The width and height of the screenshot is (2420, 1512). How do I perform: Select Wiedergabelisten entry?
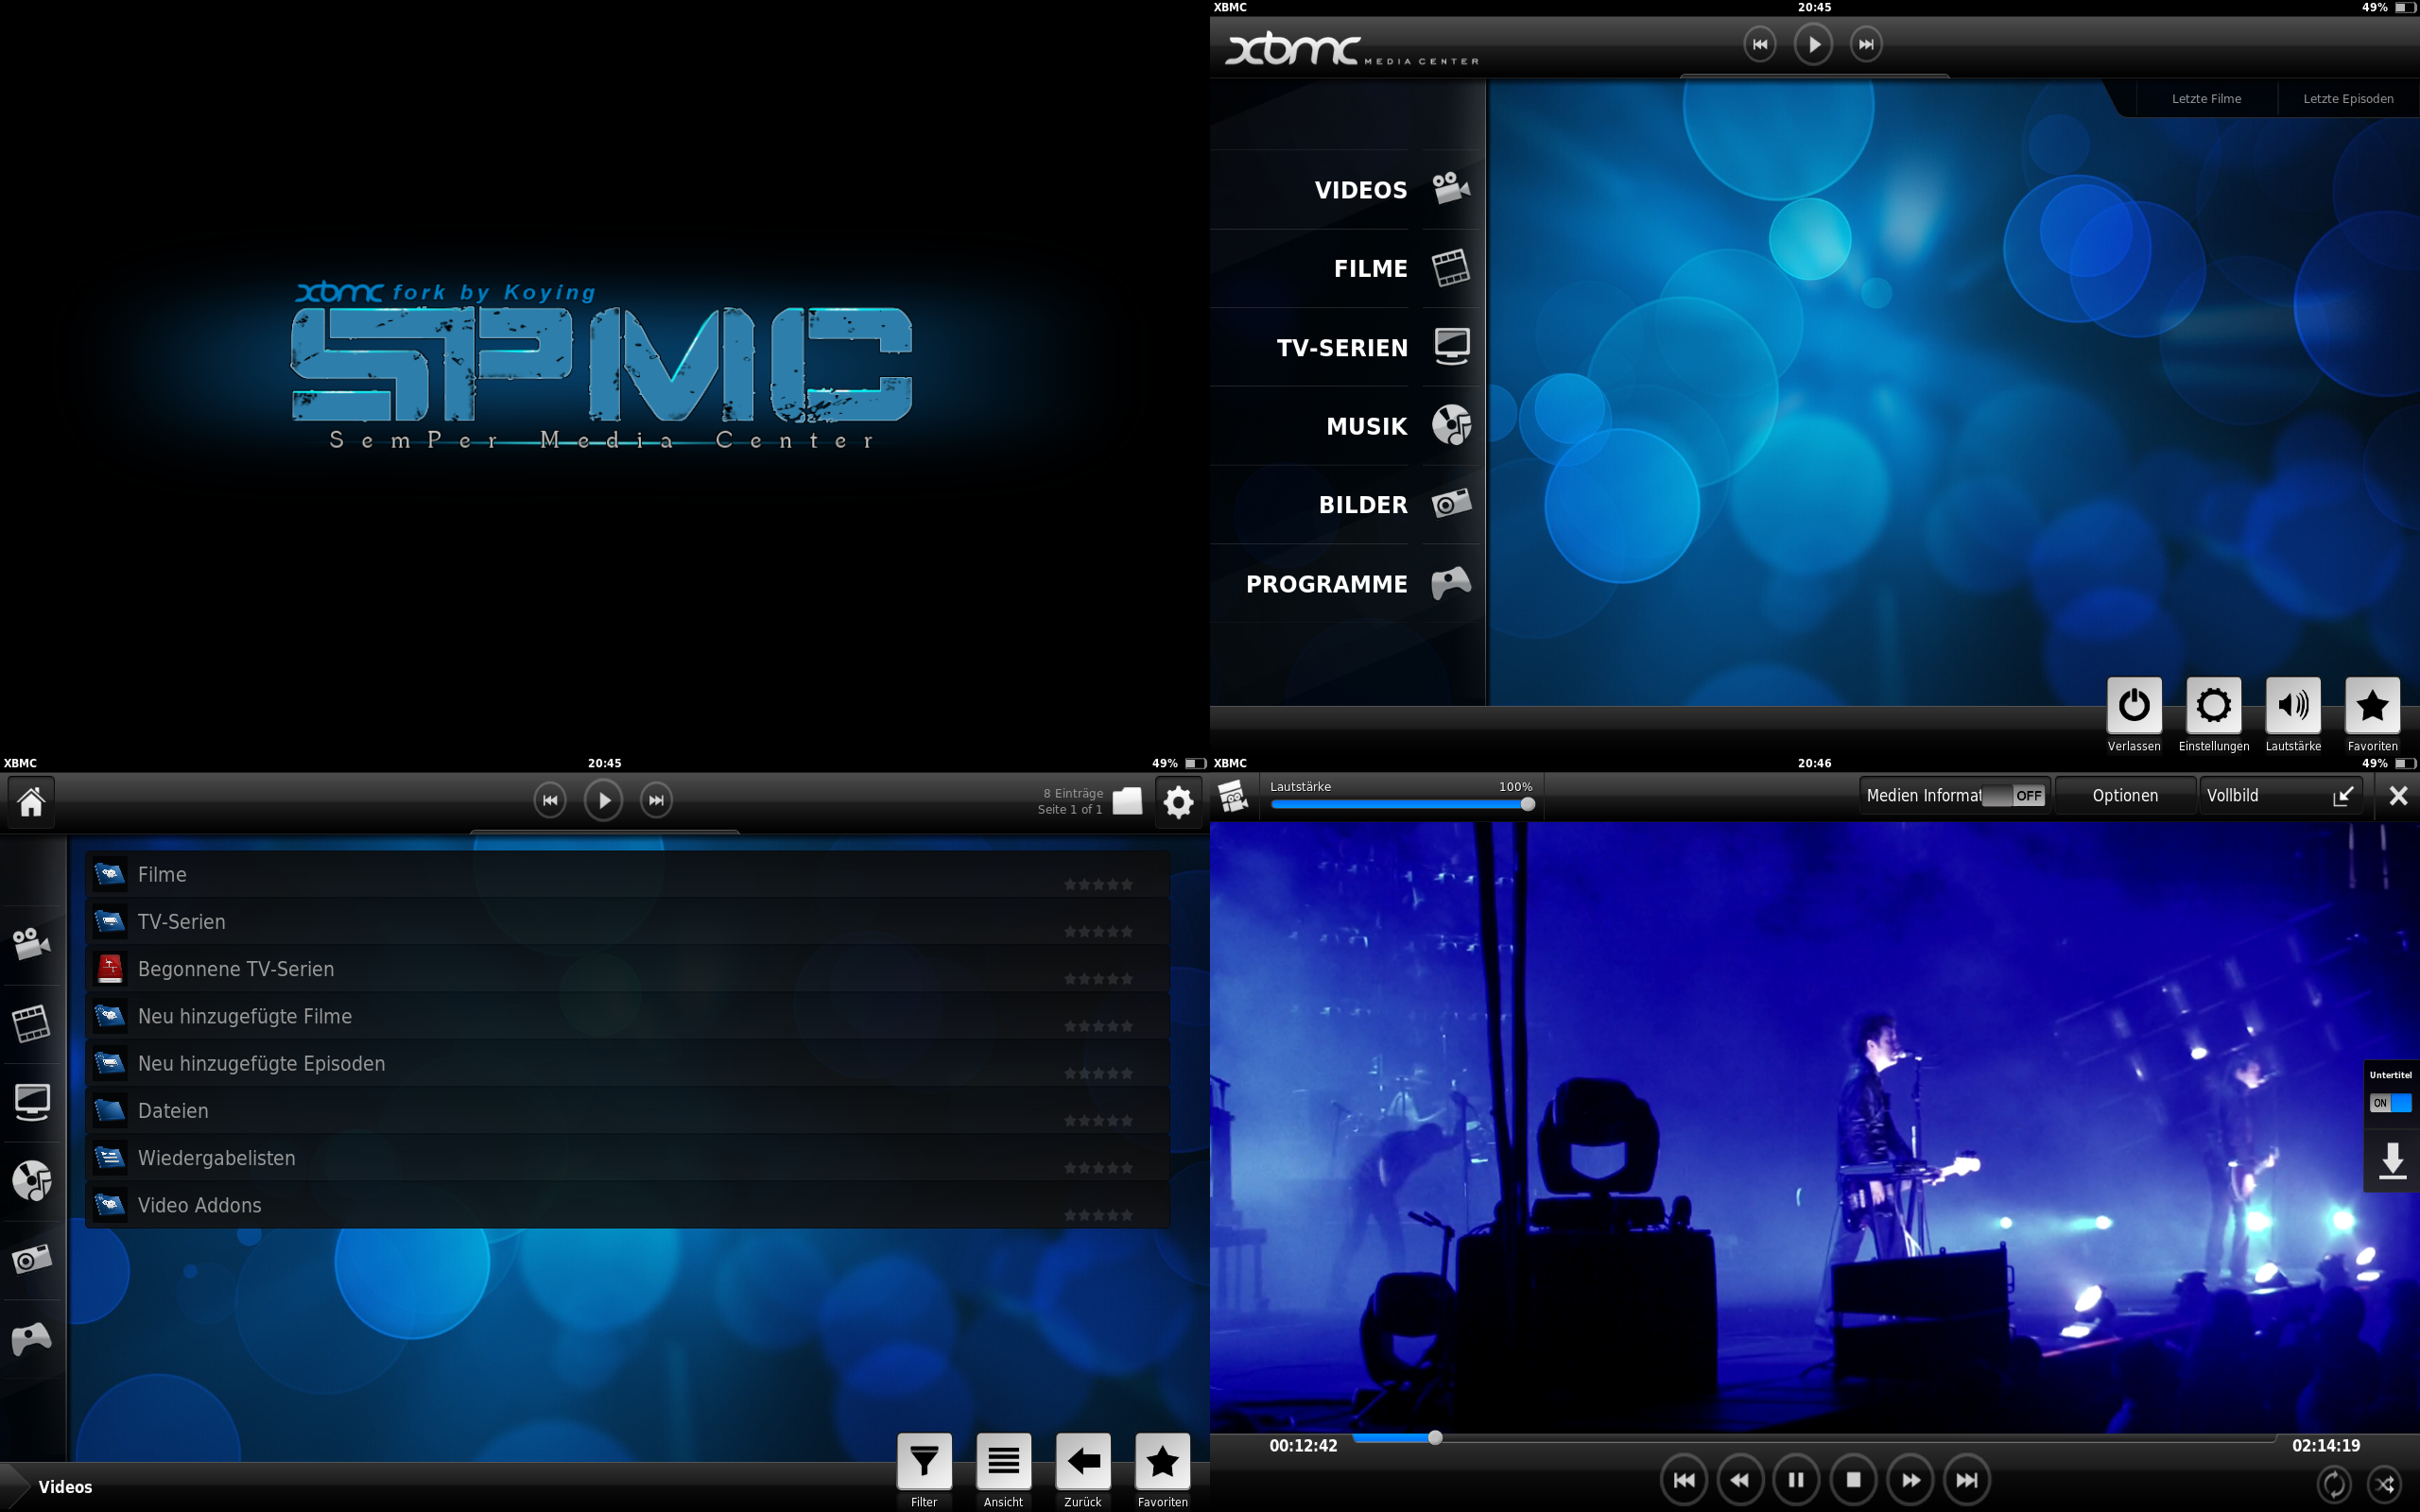click(628, 1158)
